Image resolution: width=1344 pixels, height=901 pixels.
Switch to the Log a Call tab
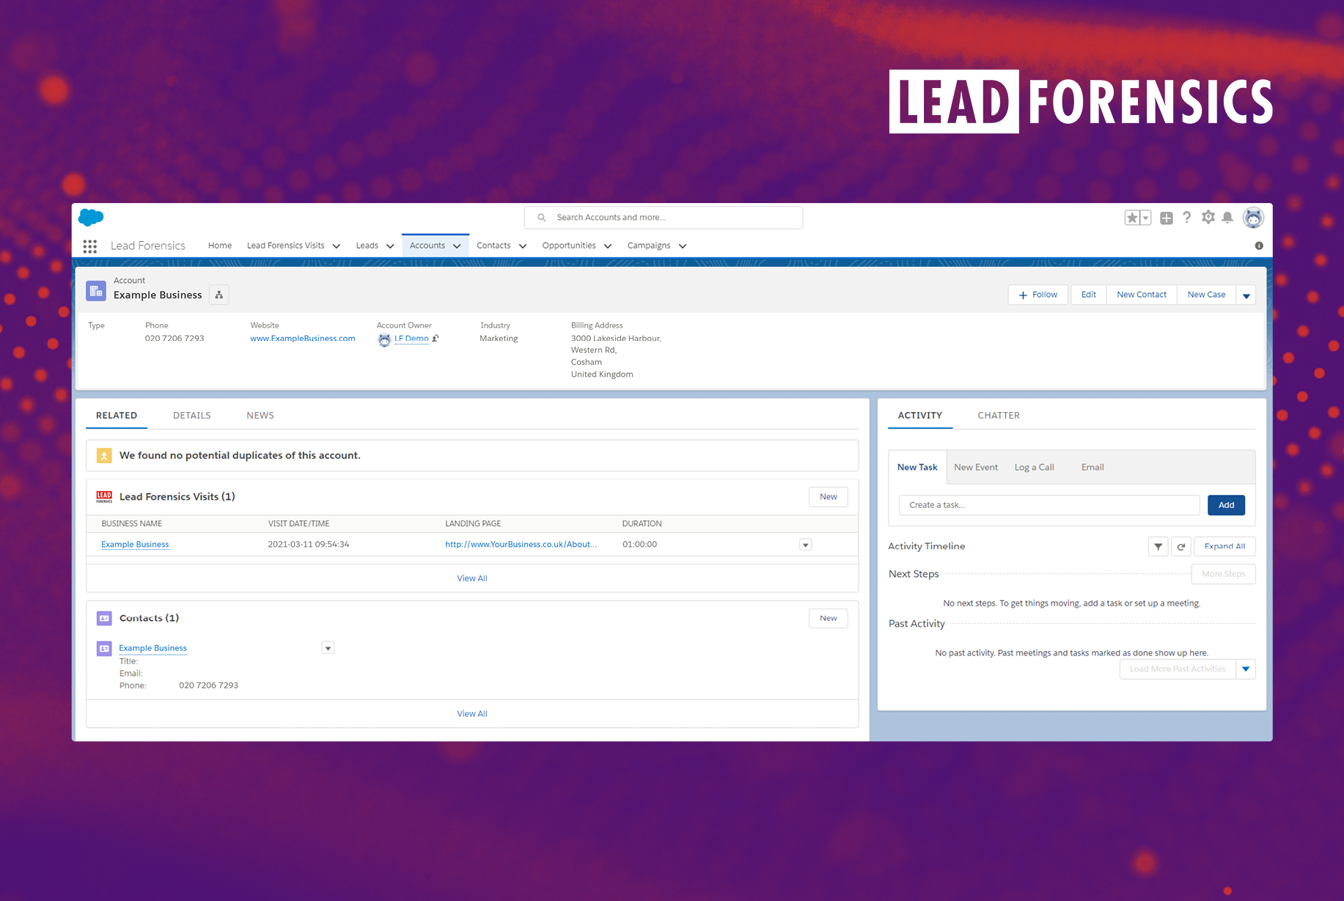1035,468
